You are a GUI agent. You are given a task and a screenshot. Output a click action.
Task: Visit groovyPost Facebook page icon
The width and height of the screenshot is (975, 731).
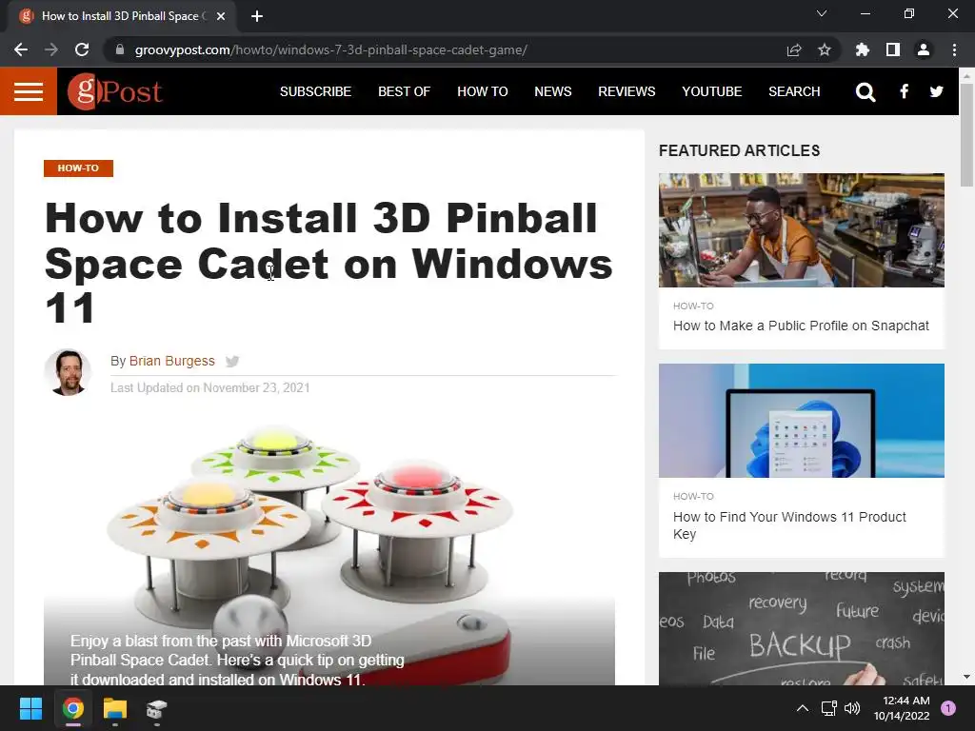905,92
